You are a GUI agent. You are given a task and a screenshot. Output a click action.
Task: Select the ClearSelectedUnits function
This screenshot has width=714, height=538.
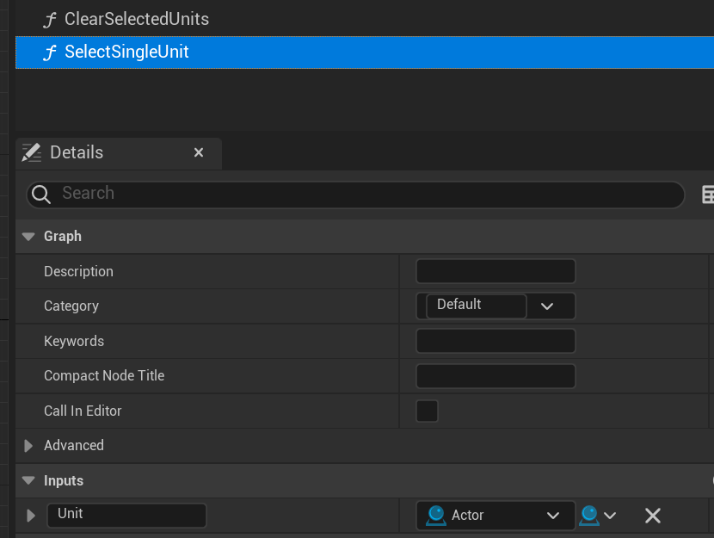pos(136,19)
